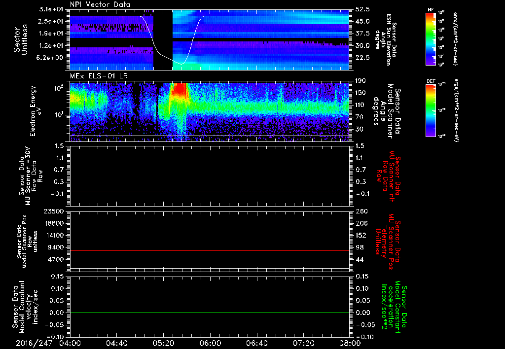The width and height of the screenshot is (505, 349).
Task: Click the red line in Scanner Pos panel
Action: point(210,250)
